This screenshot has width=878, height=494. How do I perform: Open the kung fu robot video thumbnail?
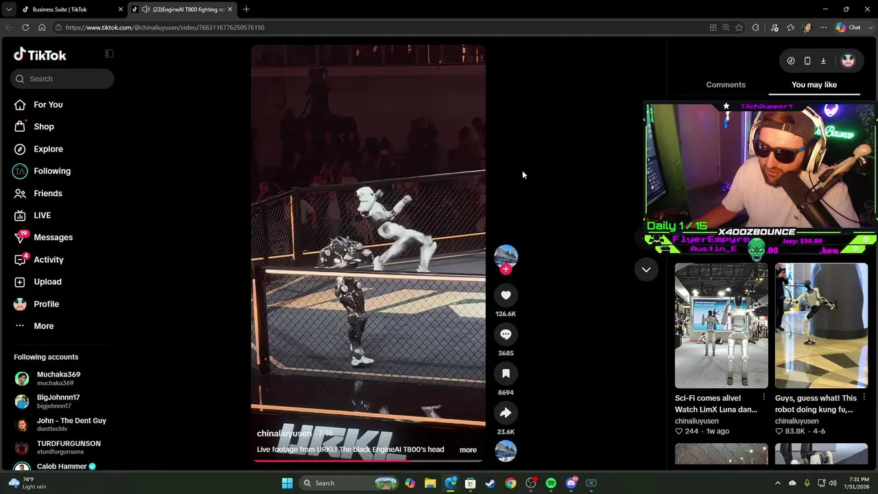(x=822, y=325)
